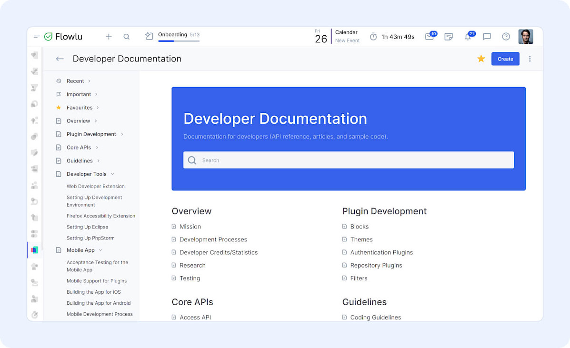
Task: Open search via magnifier icon in top bar
Action: pyautogui.click(x=127, y=37)
